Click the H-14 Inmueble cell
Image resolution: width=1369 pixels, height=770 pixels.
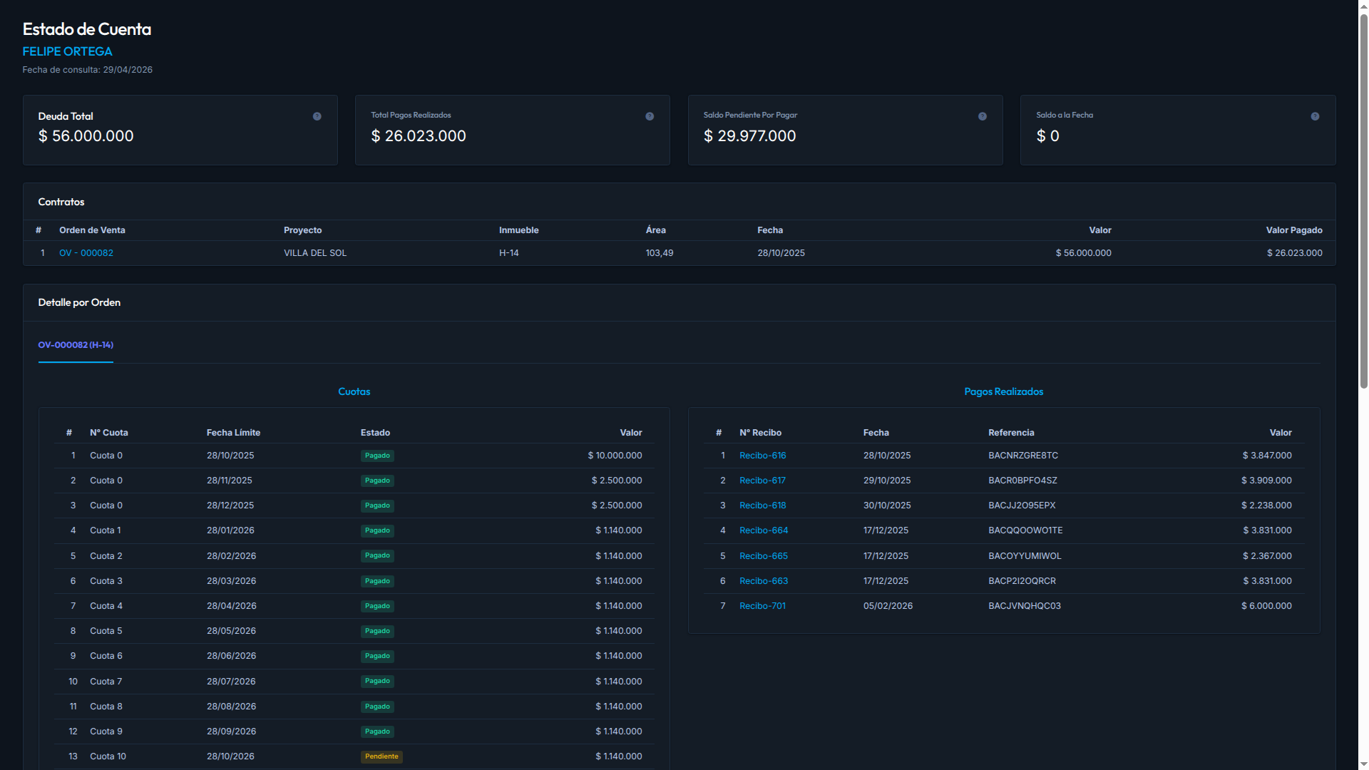509,253
